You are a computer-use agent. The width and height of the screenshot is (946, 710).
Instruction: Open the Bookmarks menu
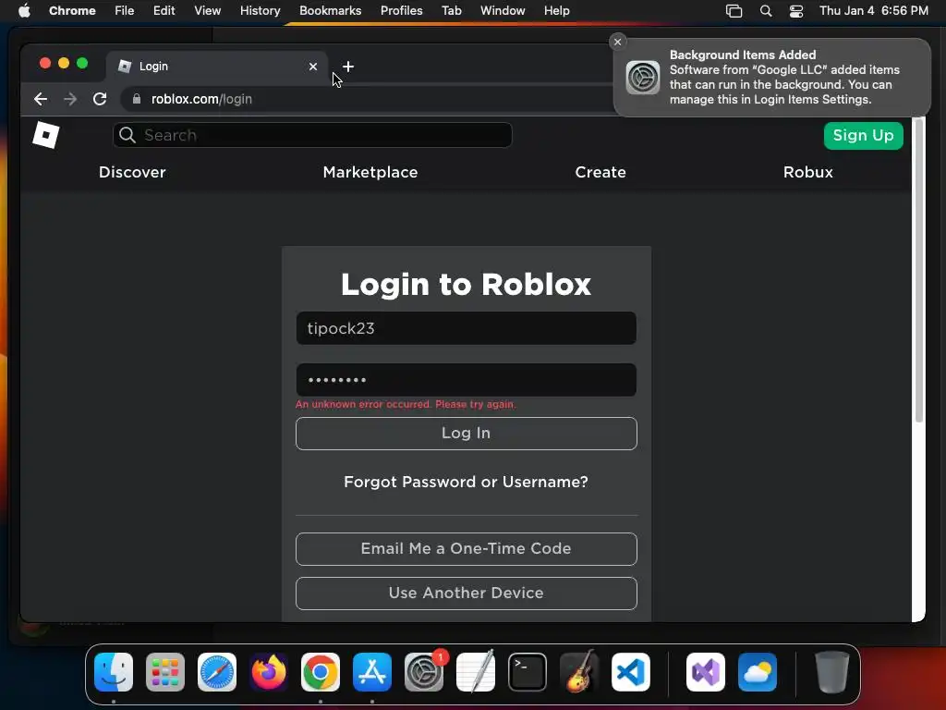(x=330, y=11)
